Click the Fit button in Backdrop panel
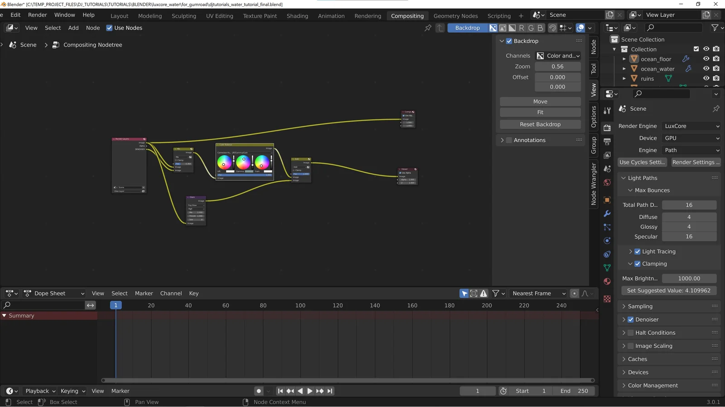Viewport: 725px width, 407px height. (540, 112)
